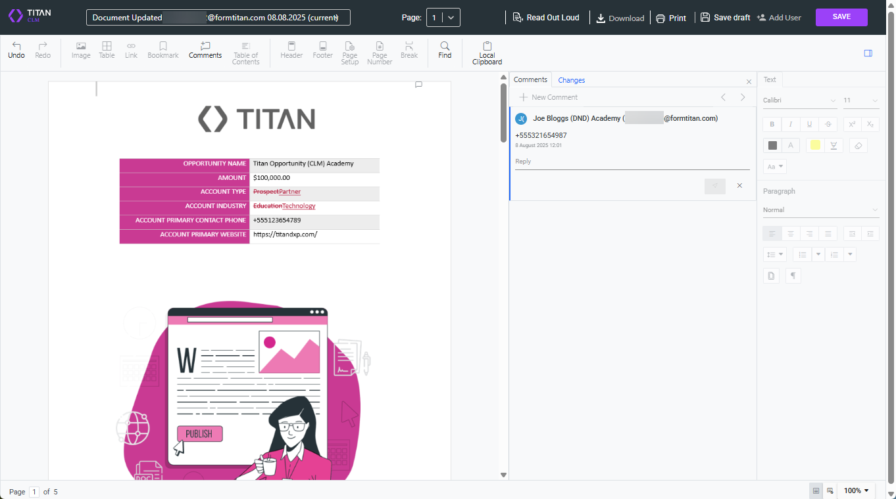Toggle Bold text formatting
This screenshot has width=896, height=499.
(772, 124)
